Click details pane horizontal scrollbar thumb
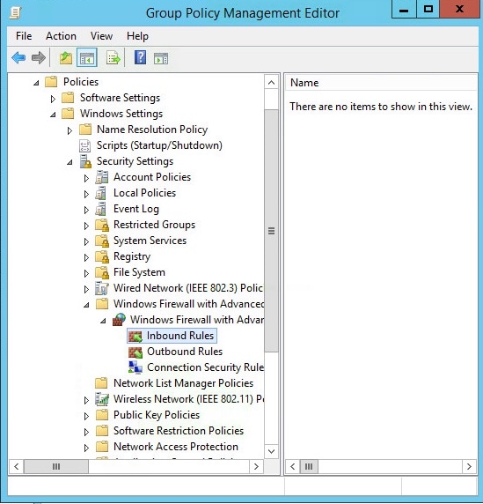The height and width of the screenshot is (504, 483). tap(309, 466)
